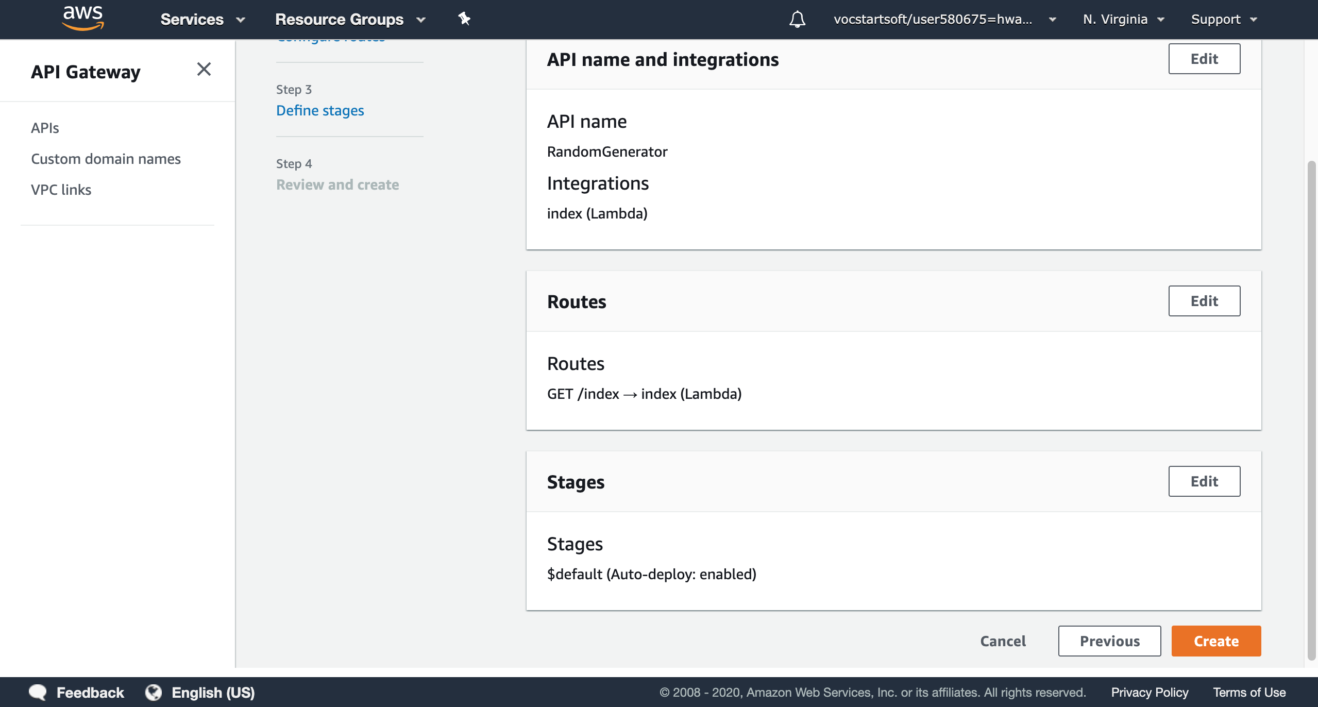Click the GET /index route entry
Screen dimensions: 1318x707
coord(644,394)
